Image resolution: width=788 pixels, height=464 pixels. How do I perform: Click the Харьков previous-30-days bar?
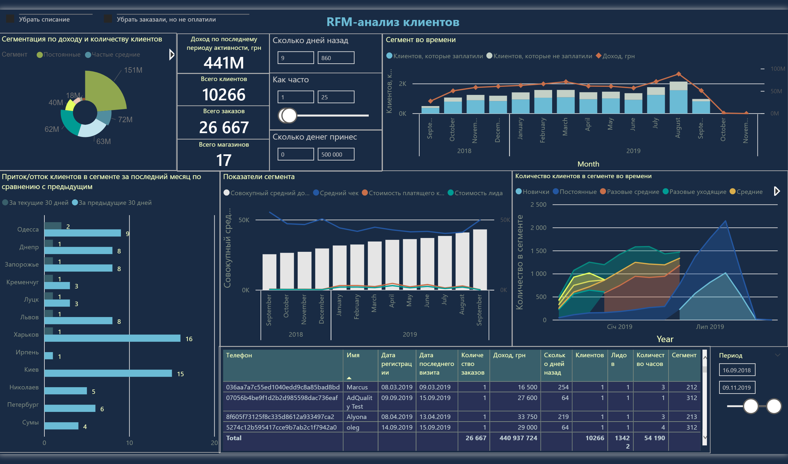(112, 338)
